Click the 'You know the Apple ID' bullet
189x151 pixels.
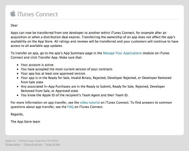click(x=75, y=95)
